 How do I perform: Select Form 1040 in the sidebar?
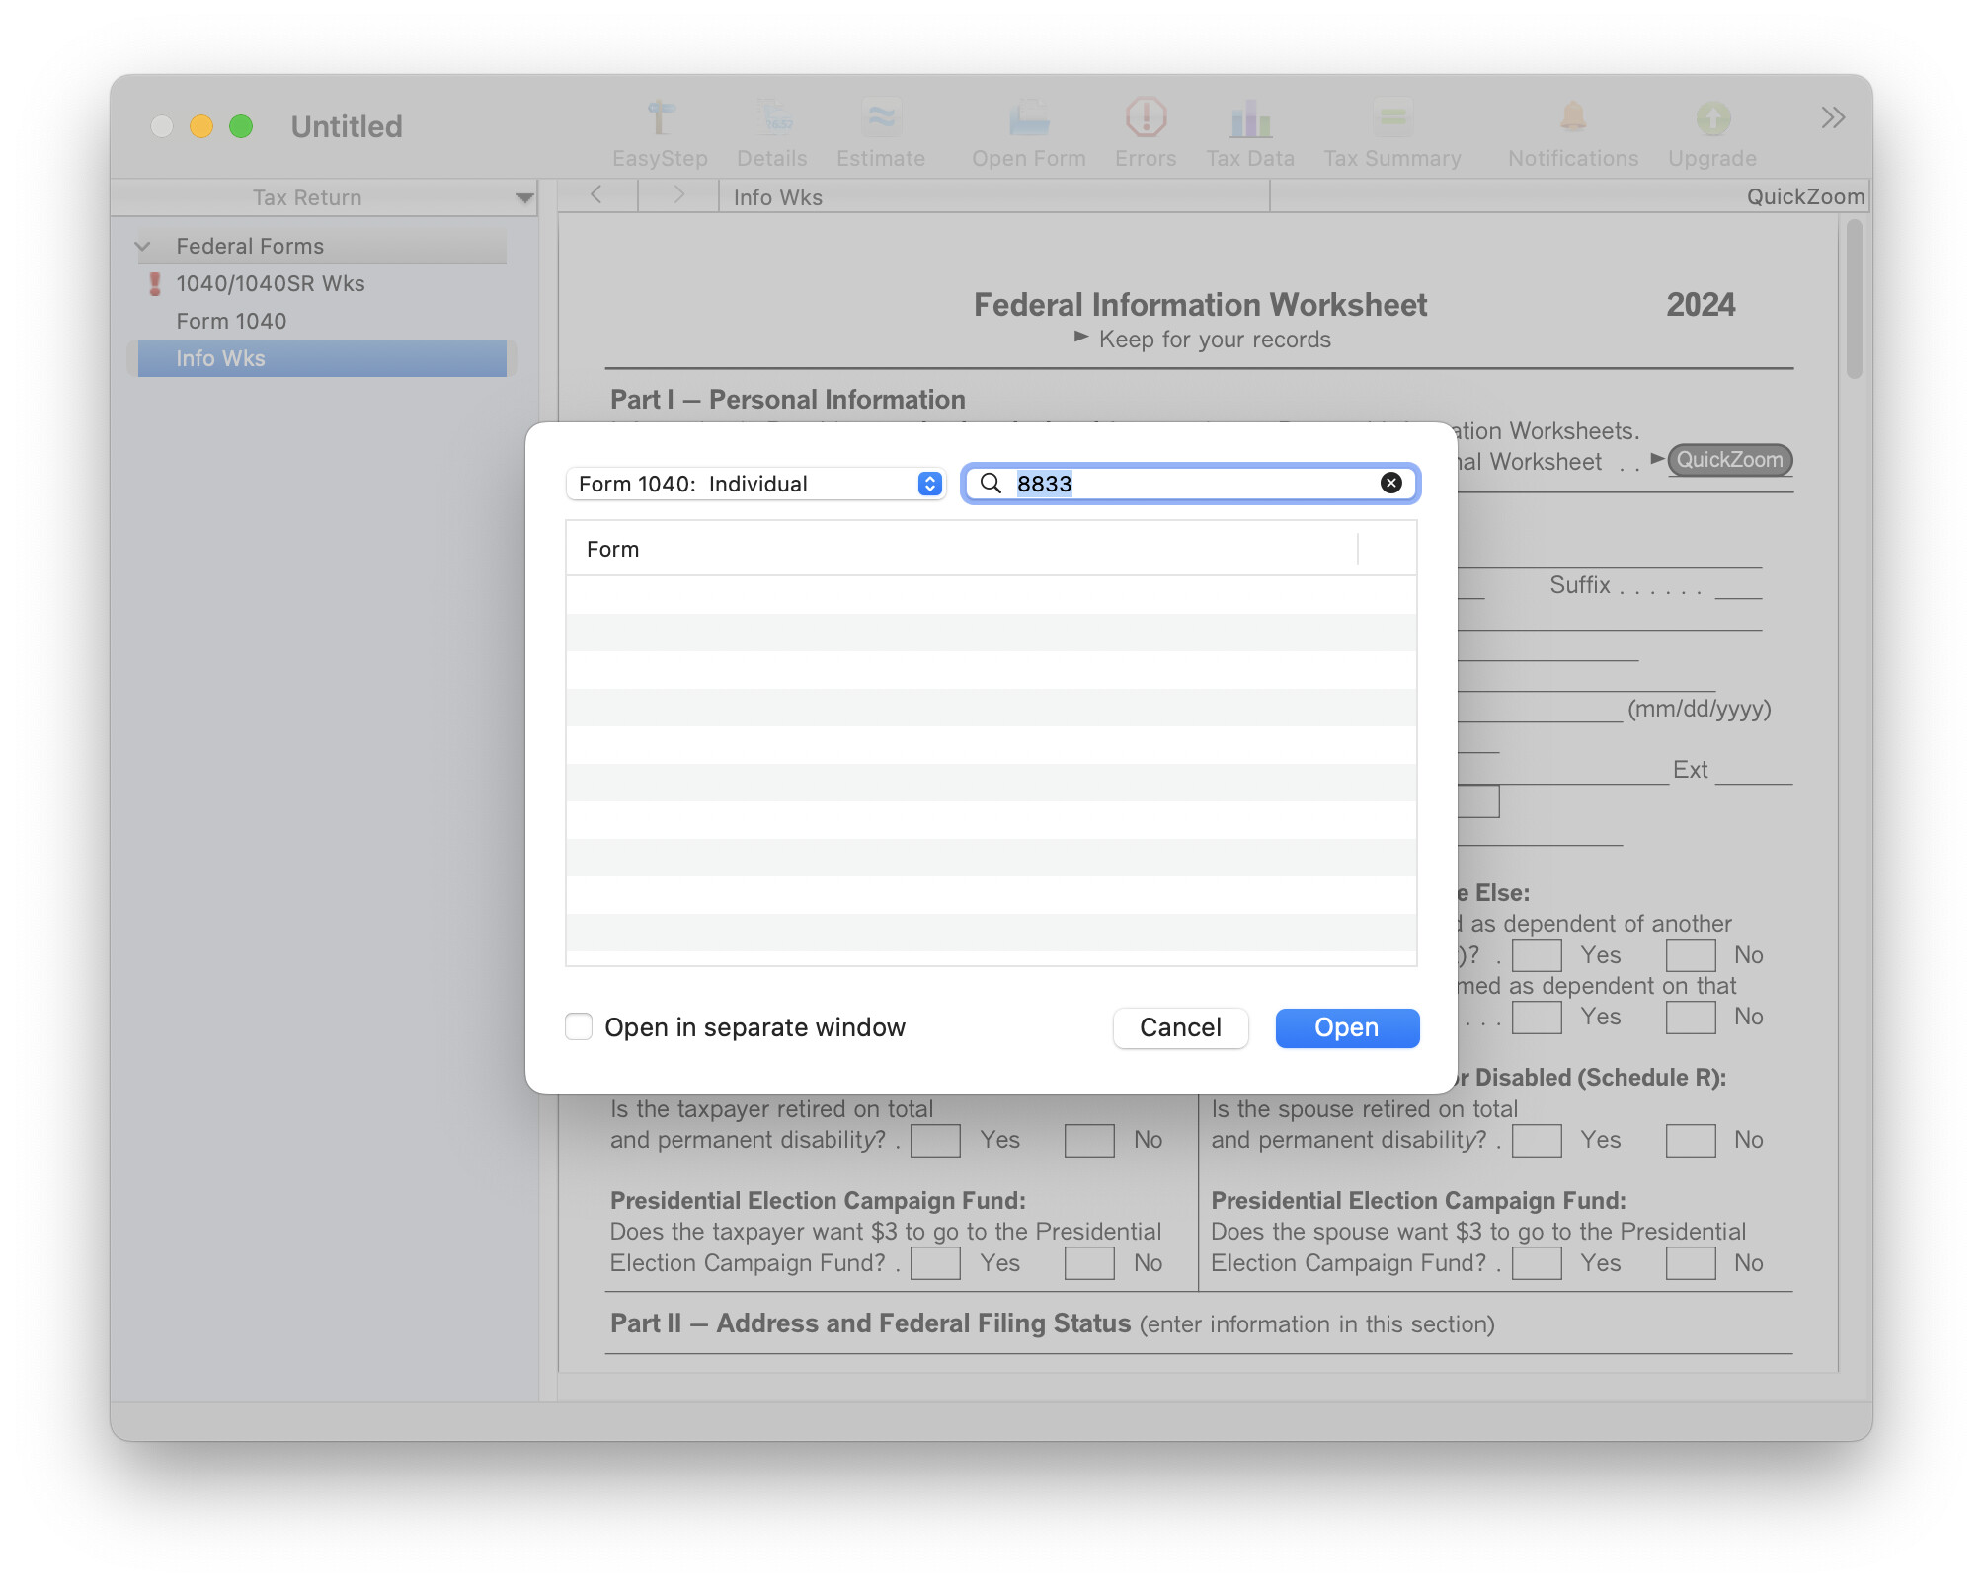coord(231,321)
